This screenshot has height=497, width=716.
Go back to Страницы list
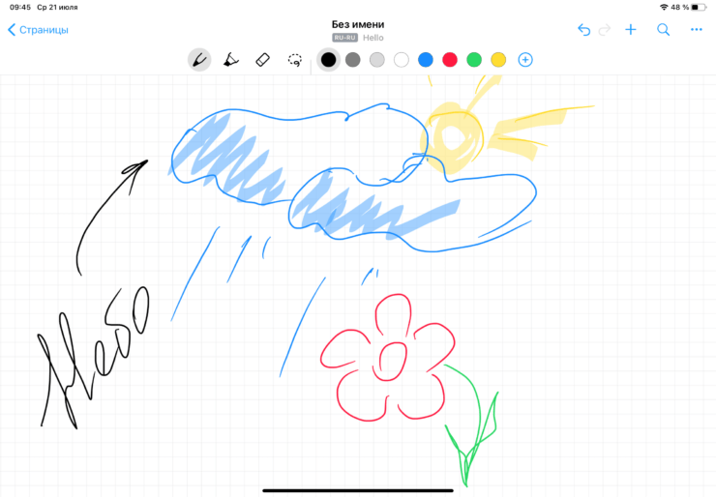coord(38,30)
